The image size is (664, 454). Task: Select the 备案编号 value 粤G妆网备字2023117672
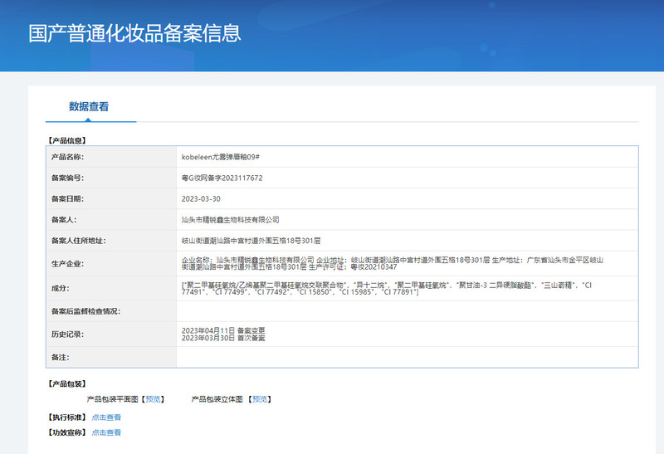[222, 178]
